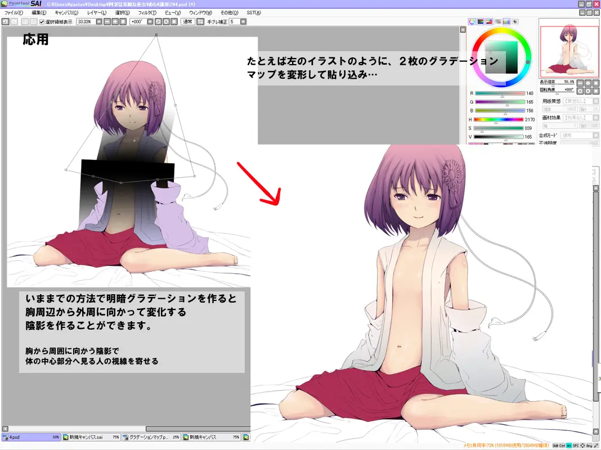Viewport: 601px width, 450px height.
Task: Toggle the swatches panel icon
Action: pyautogui.click(x=506, y=22)
